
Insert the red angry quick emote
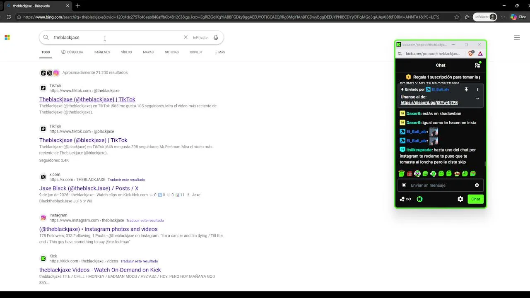click(410, 174)
